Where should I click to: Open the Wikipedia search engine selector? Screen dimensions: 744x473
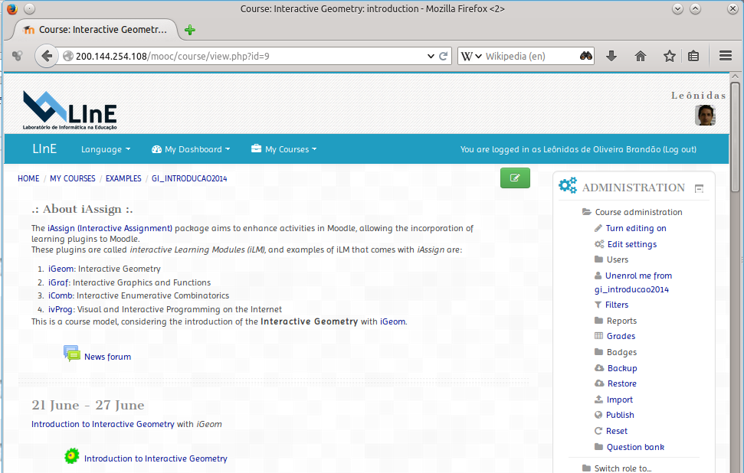pyautogui.click(x=471, y=56)
